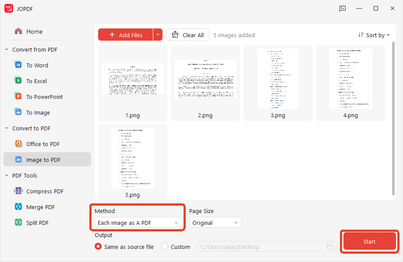
Task: Click the '5 images added' text
Action: 234,35
